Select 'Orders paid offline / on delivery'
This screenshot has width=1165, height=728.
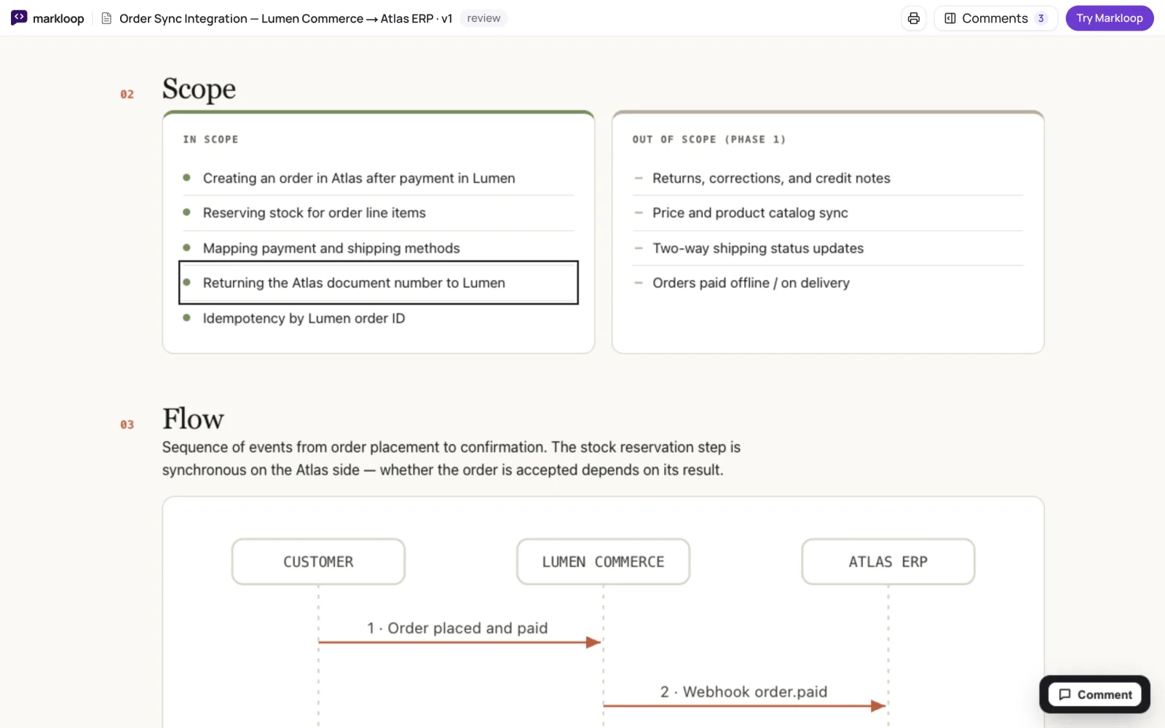828,282
